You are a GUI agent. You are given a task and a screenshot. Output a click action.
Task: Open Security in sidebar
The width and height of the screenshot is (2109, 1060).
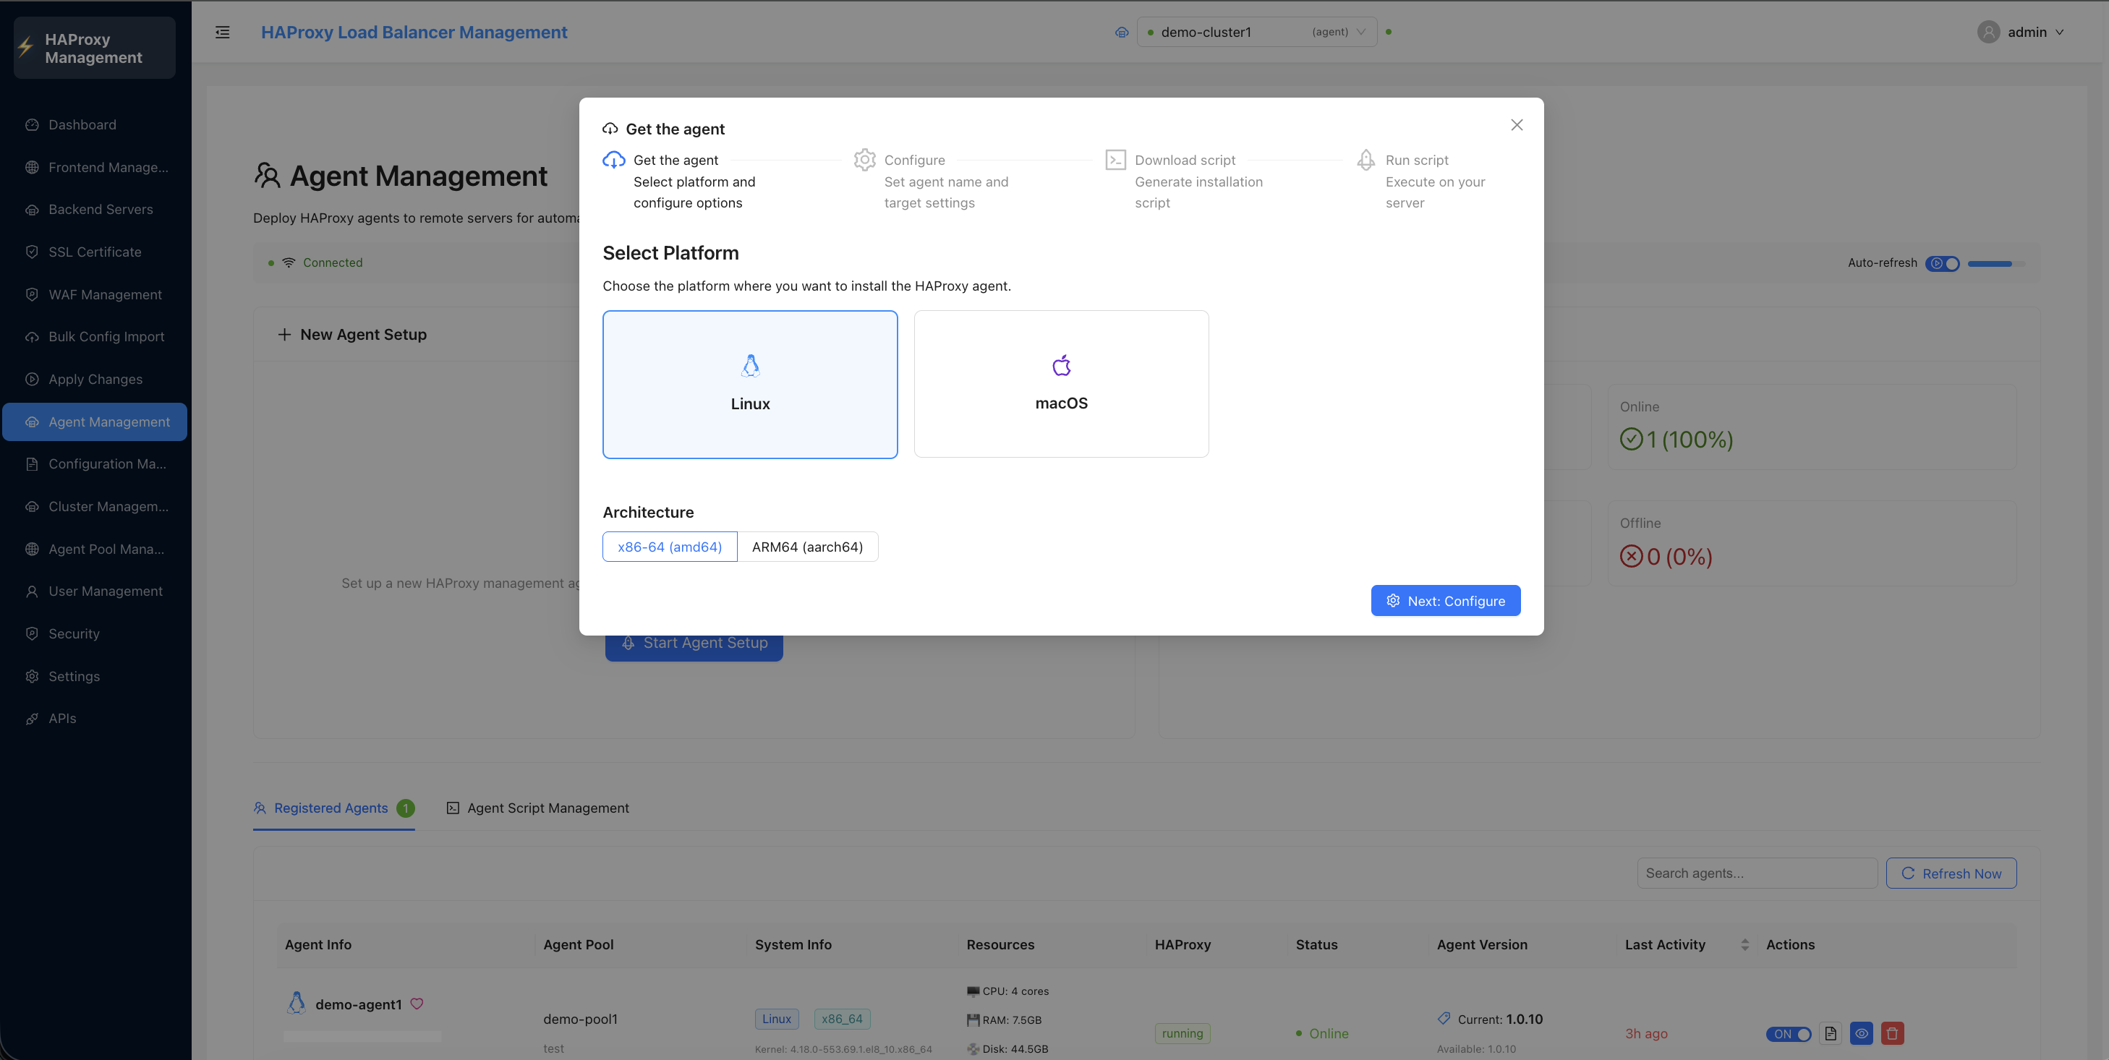[95, 633]
